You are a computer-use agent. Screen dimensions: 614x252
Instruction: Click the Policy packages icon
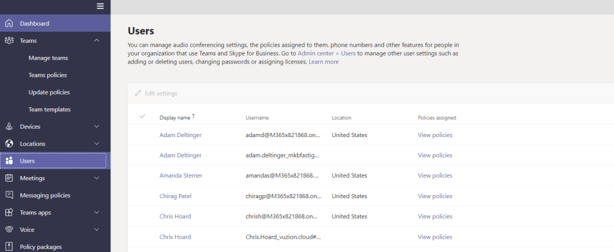click(8, 247)
